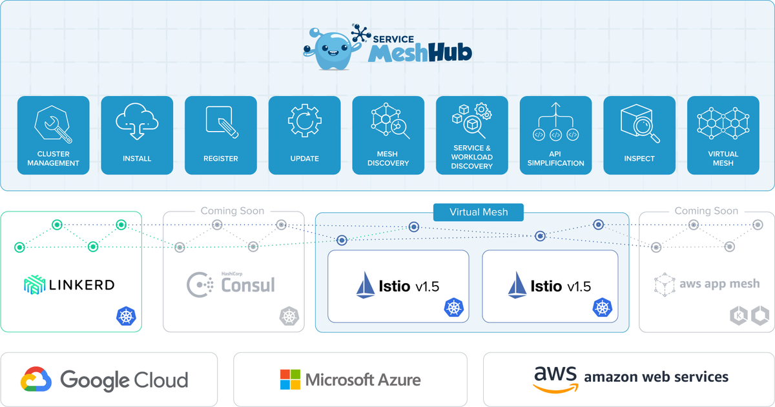This screenshot has width=775, height=407.
Task: Click the AWS App Mesh cube icon
Action: [x=663, y=284]
